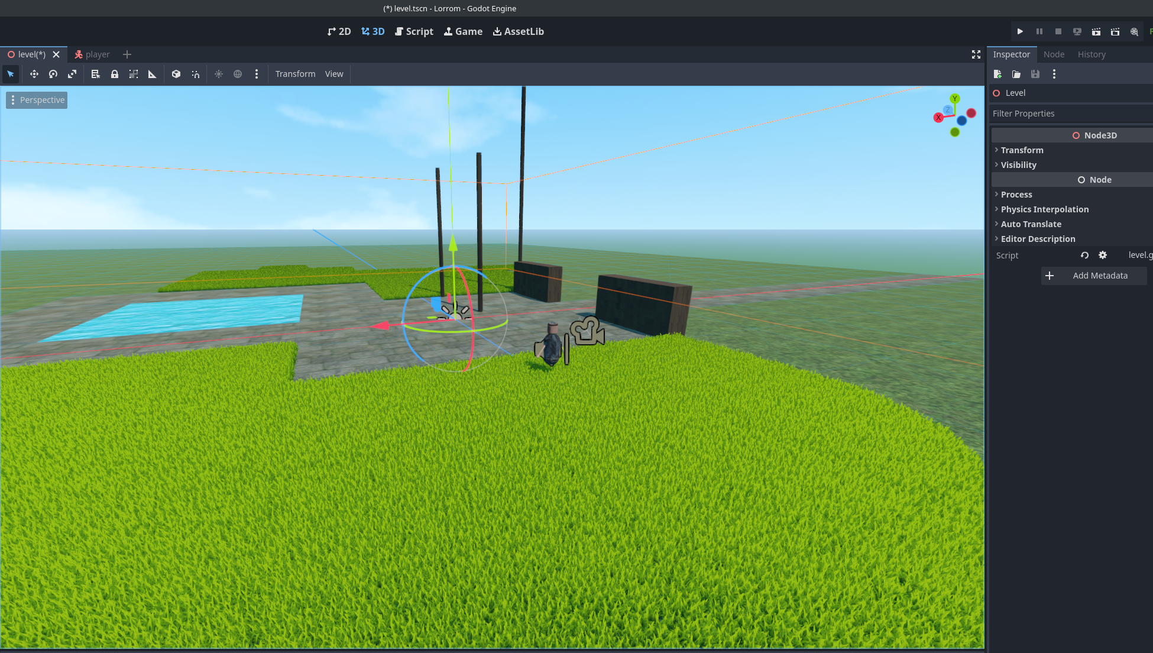Image resolution: width=1153 pixels, height=653 pixels.
Task: Toggle snap magnet button
Action: click(x=195, y=74)
